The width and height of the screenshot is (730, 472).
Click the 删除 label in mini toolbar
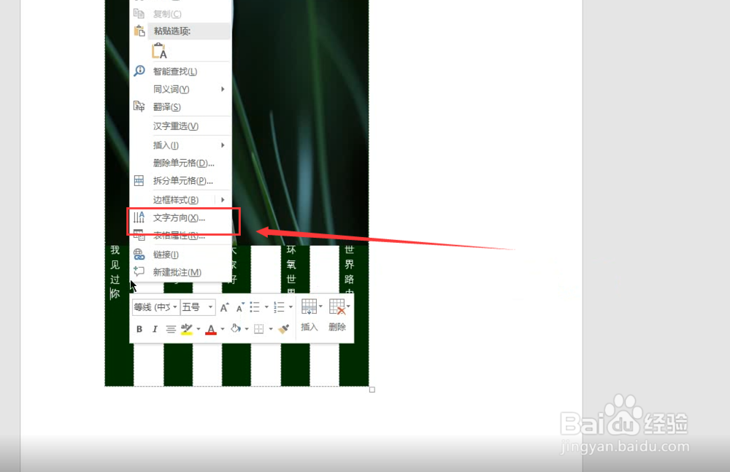tap(337, 328)
